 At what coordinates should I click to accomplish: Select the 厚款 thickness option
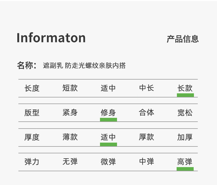coord(146,137)
